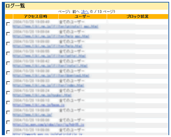Mark the checkbox of the settei.html entry
Screen dimensions: 171x137
click(x=8, y=54)
